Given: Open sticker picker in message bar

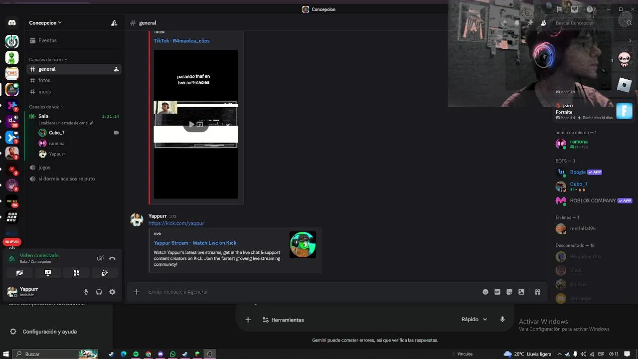Looking at the screenshot, I should click(x=509, y=292).
